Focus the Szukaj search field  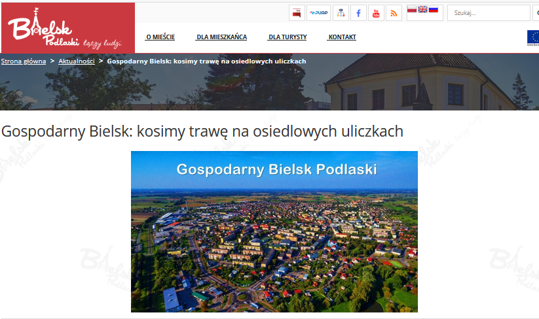(x=489, y=13)
